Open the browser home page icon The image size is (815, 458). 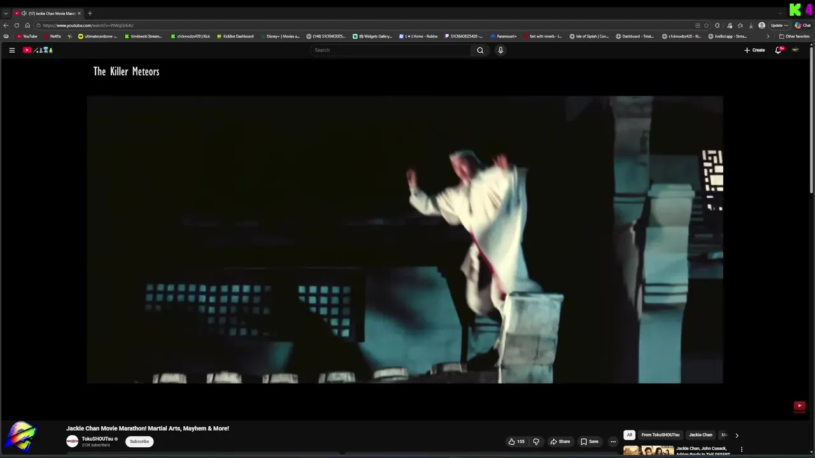pos(27,25)
